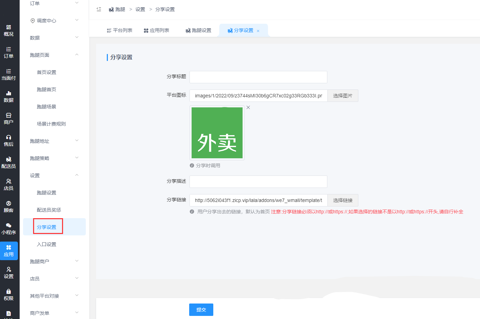Open 设置 in the dark left sidebar
Image resolution: width=480 pixels, height=319 pixels.
click(9, 273)
